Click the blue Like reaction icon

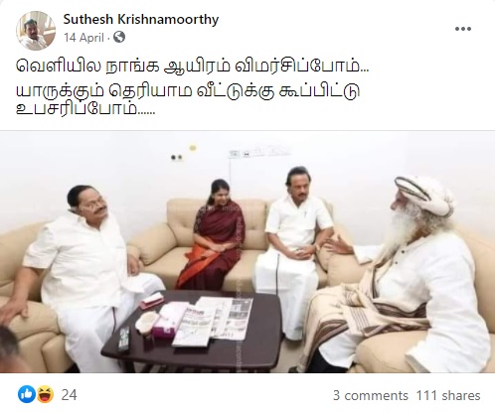(x=26, y=394)
